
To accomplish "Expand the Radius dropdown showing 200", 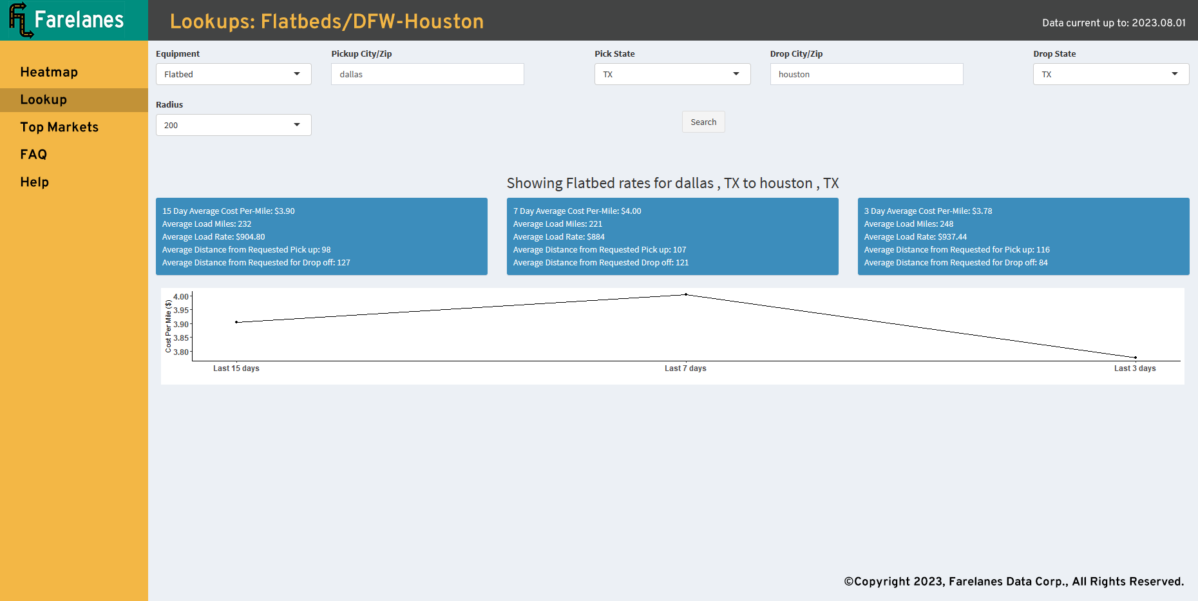I will point(234,125).
